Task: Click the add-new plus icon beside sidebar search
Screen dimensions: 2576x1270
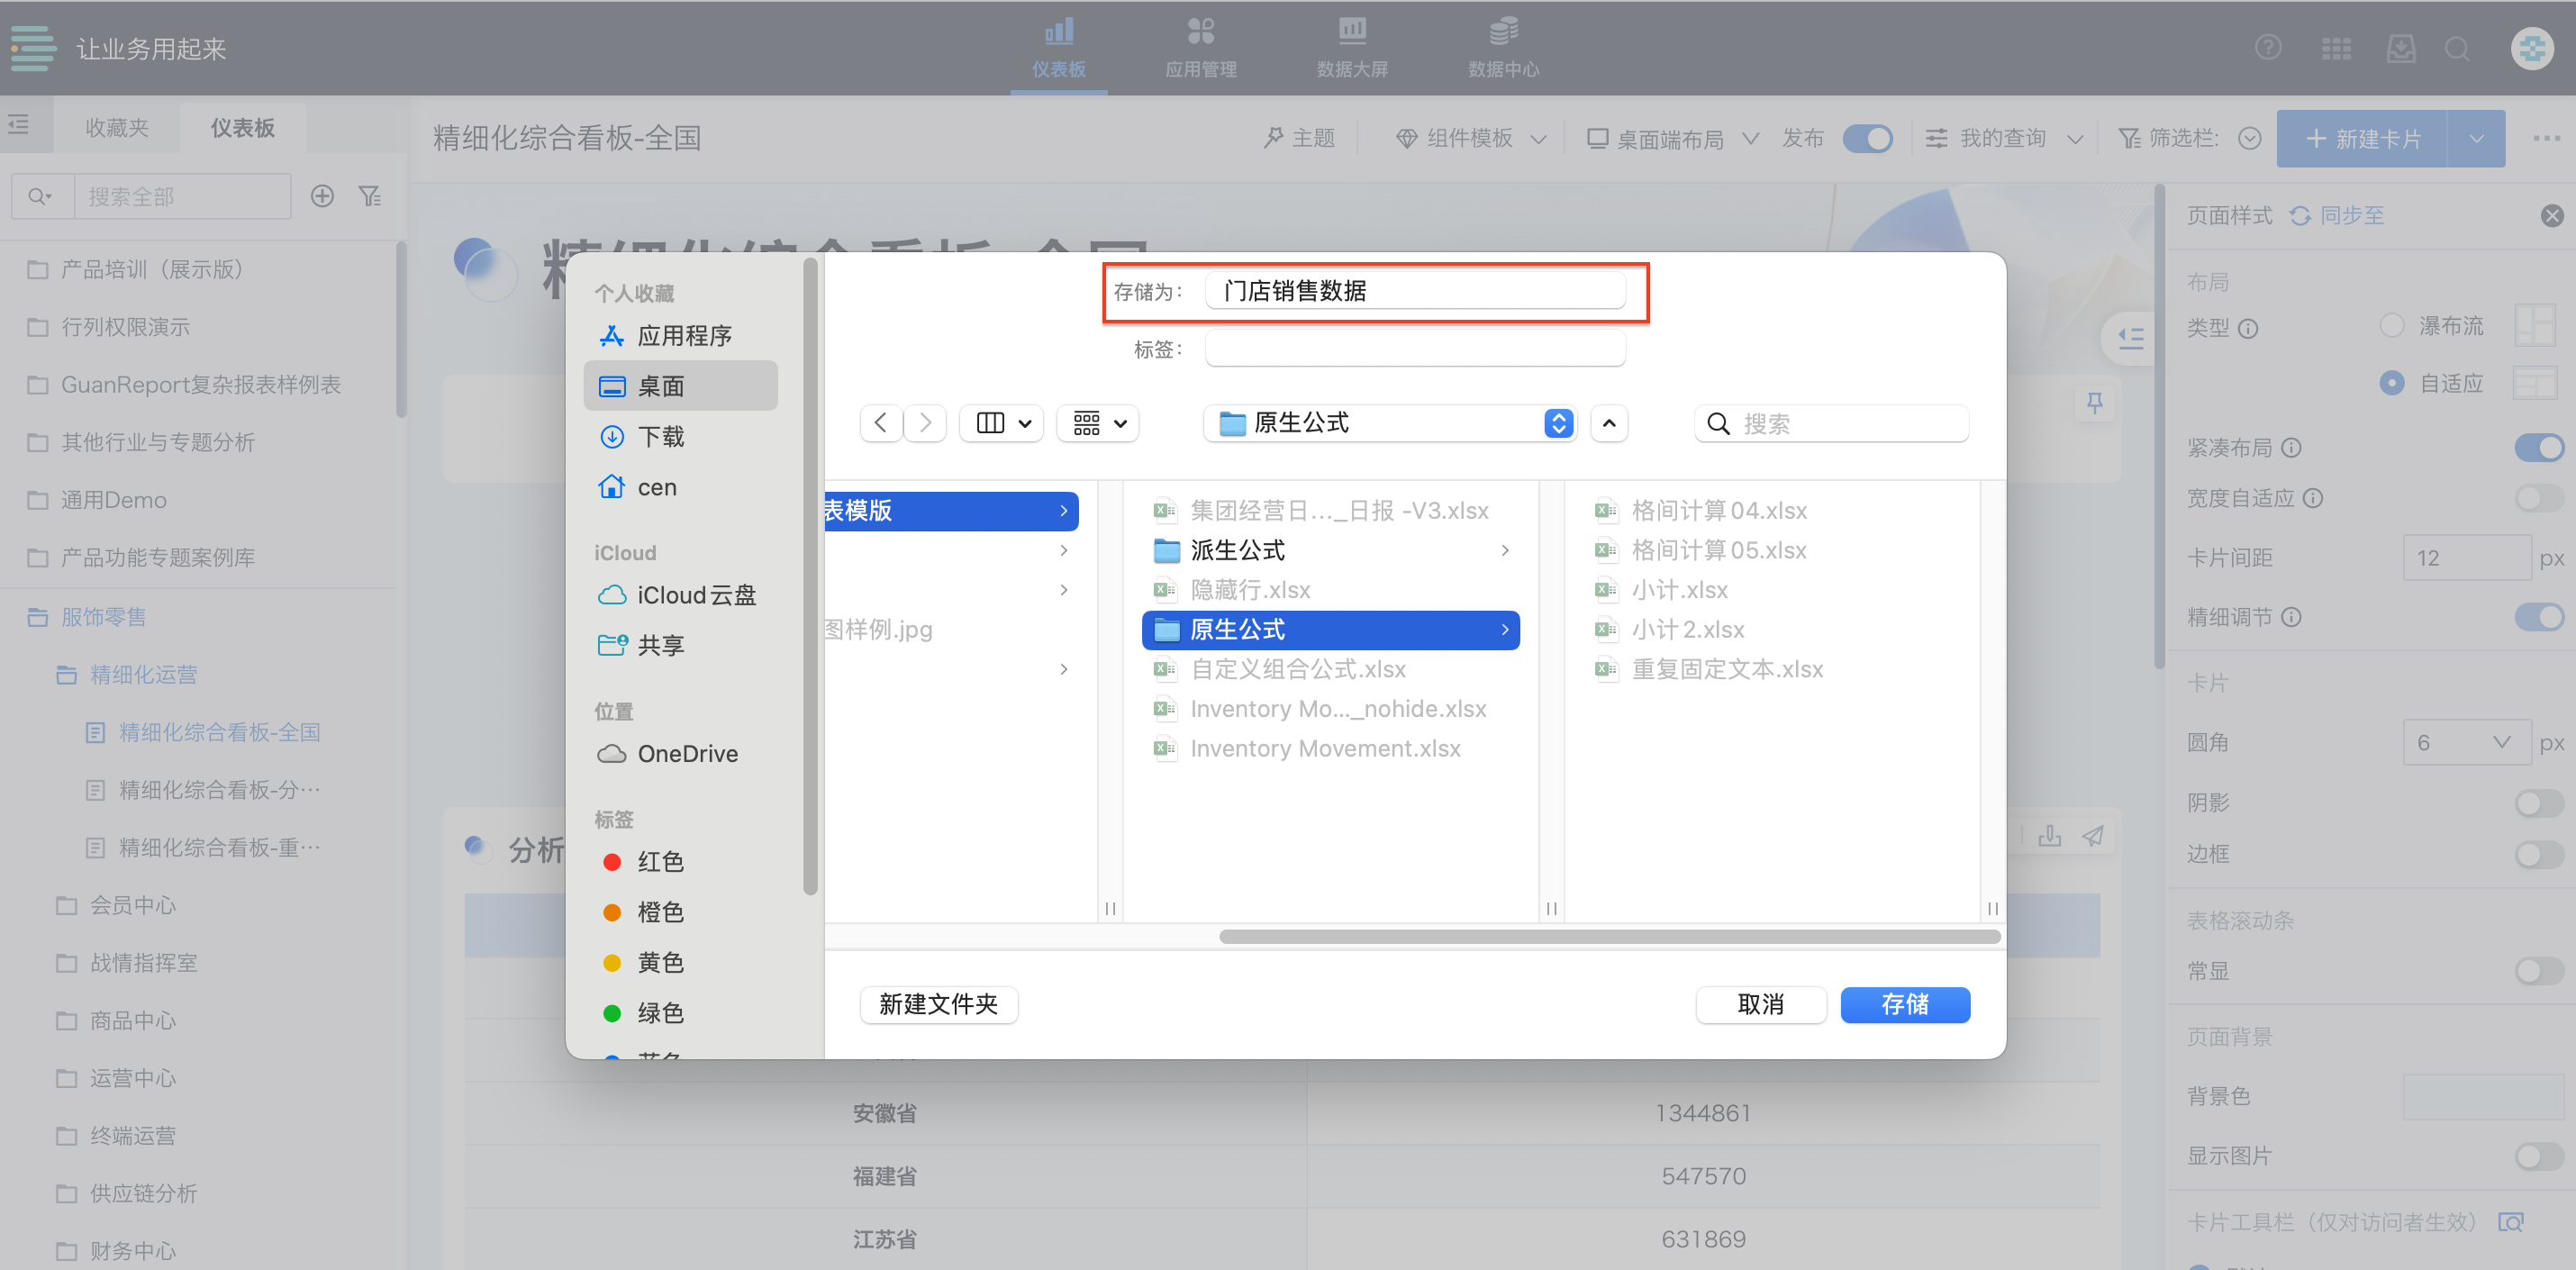Action: pyautogui.click(x=322, y=196)
